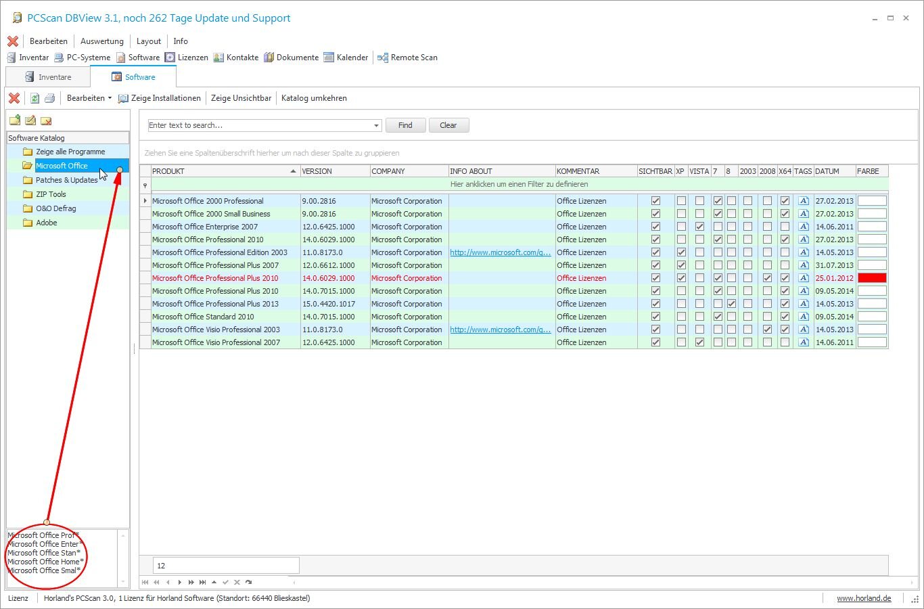924x609 pixels.
Task: Select the O&O Defrag catalog folder
Action: (x=55, y=208)
